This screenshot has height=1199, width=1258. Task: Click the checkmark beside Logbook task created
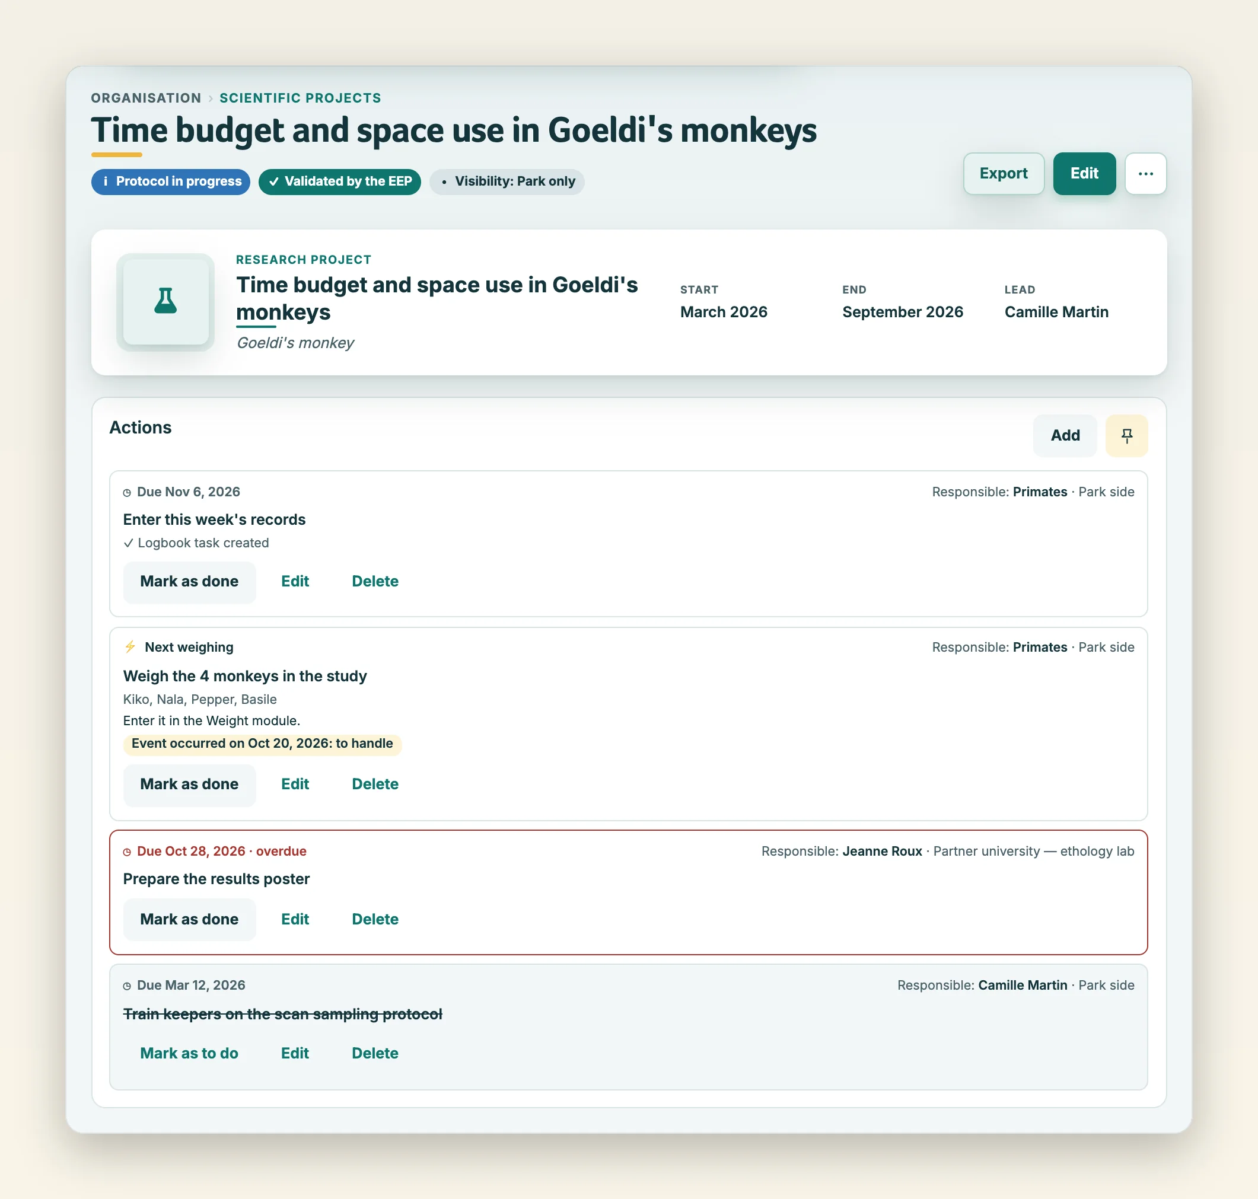pyautogui.click(x=129, y=543)
